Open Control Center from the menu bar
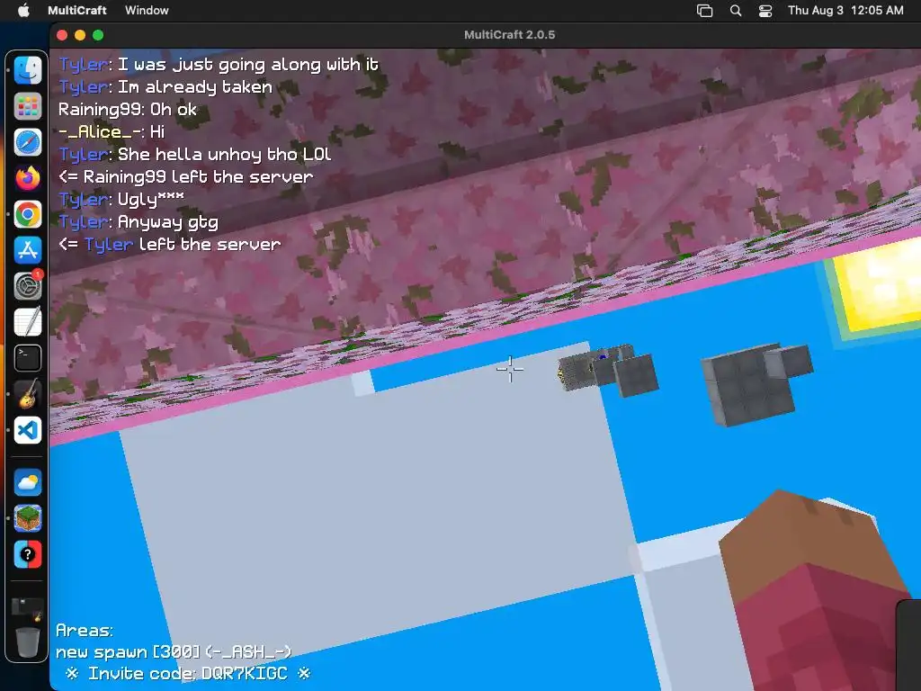This screenshot has width=921, height=691. (765, 11)
